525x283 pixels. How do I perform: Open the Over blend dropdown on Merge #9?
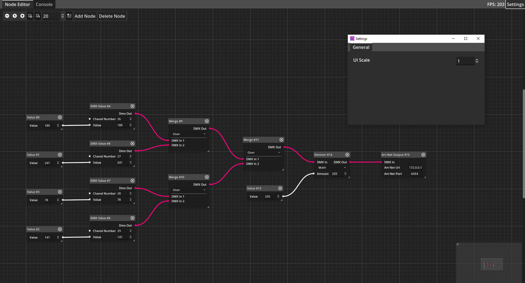click(x=189, y=134)
